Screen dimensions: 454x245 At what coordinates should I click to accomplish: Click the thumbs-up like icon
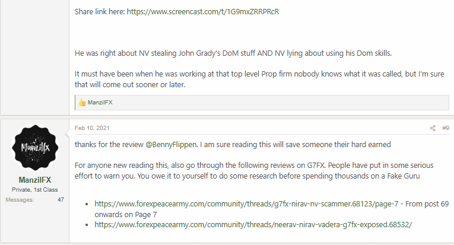click(x=82, y=103)
